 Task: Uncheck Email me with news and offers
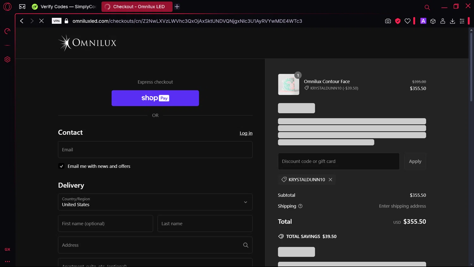click(61, 166)
